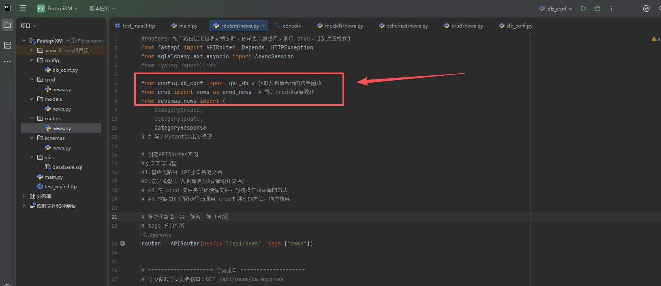Viewport: 661px width, 286px height.
Task: Switch to schemas\news.py tab
Action: pyautogui.click(x=404, y=26)
